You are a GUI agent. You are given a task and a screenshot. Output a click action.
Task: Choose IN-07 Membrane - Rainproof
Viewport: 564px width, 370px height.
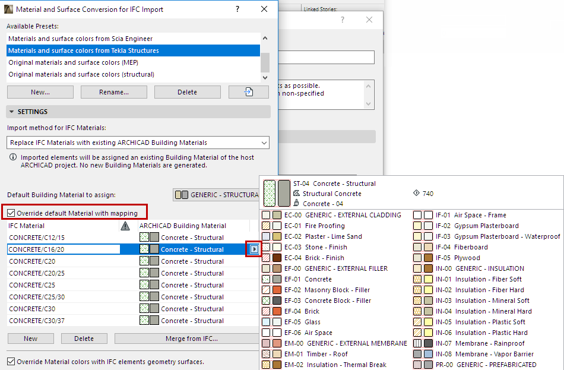[x=469, y=343]
